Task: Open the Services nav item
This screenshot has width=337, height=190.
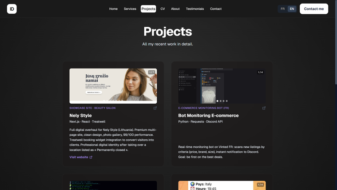Action: tap(130, 9)
